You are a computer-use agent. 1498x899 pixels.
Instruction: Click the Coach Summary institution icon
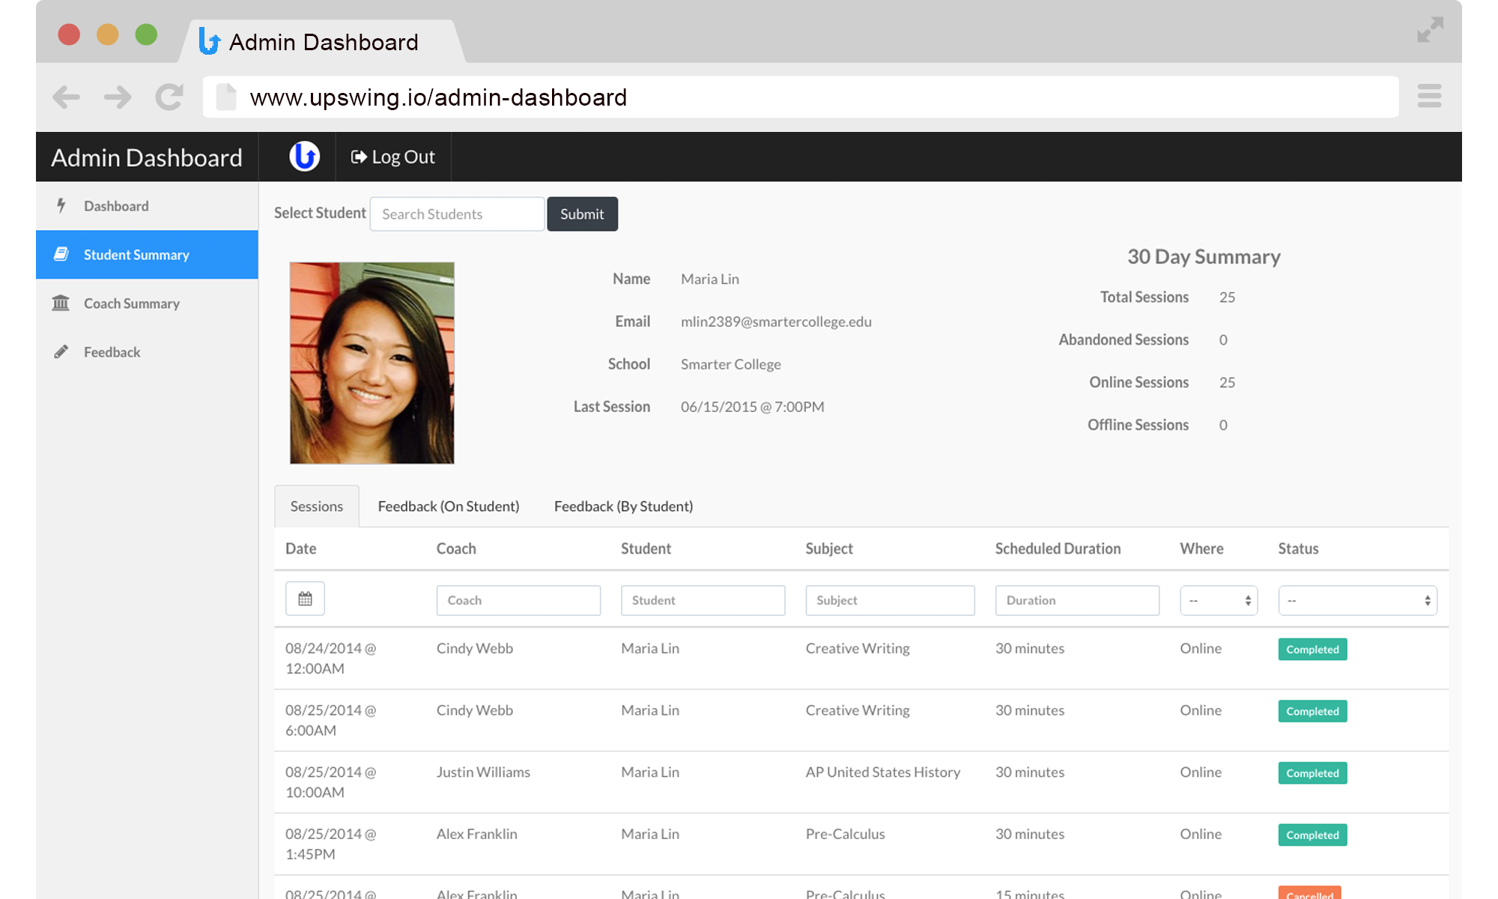click(x=61, y=303)
